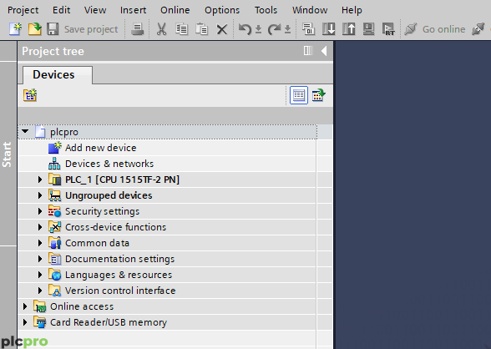
Task: Click the Go online button
Action: (x=435, y=29)
